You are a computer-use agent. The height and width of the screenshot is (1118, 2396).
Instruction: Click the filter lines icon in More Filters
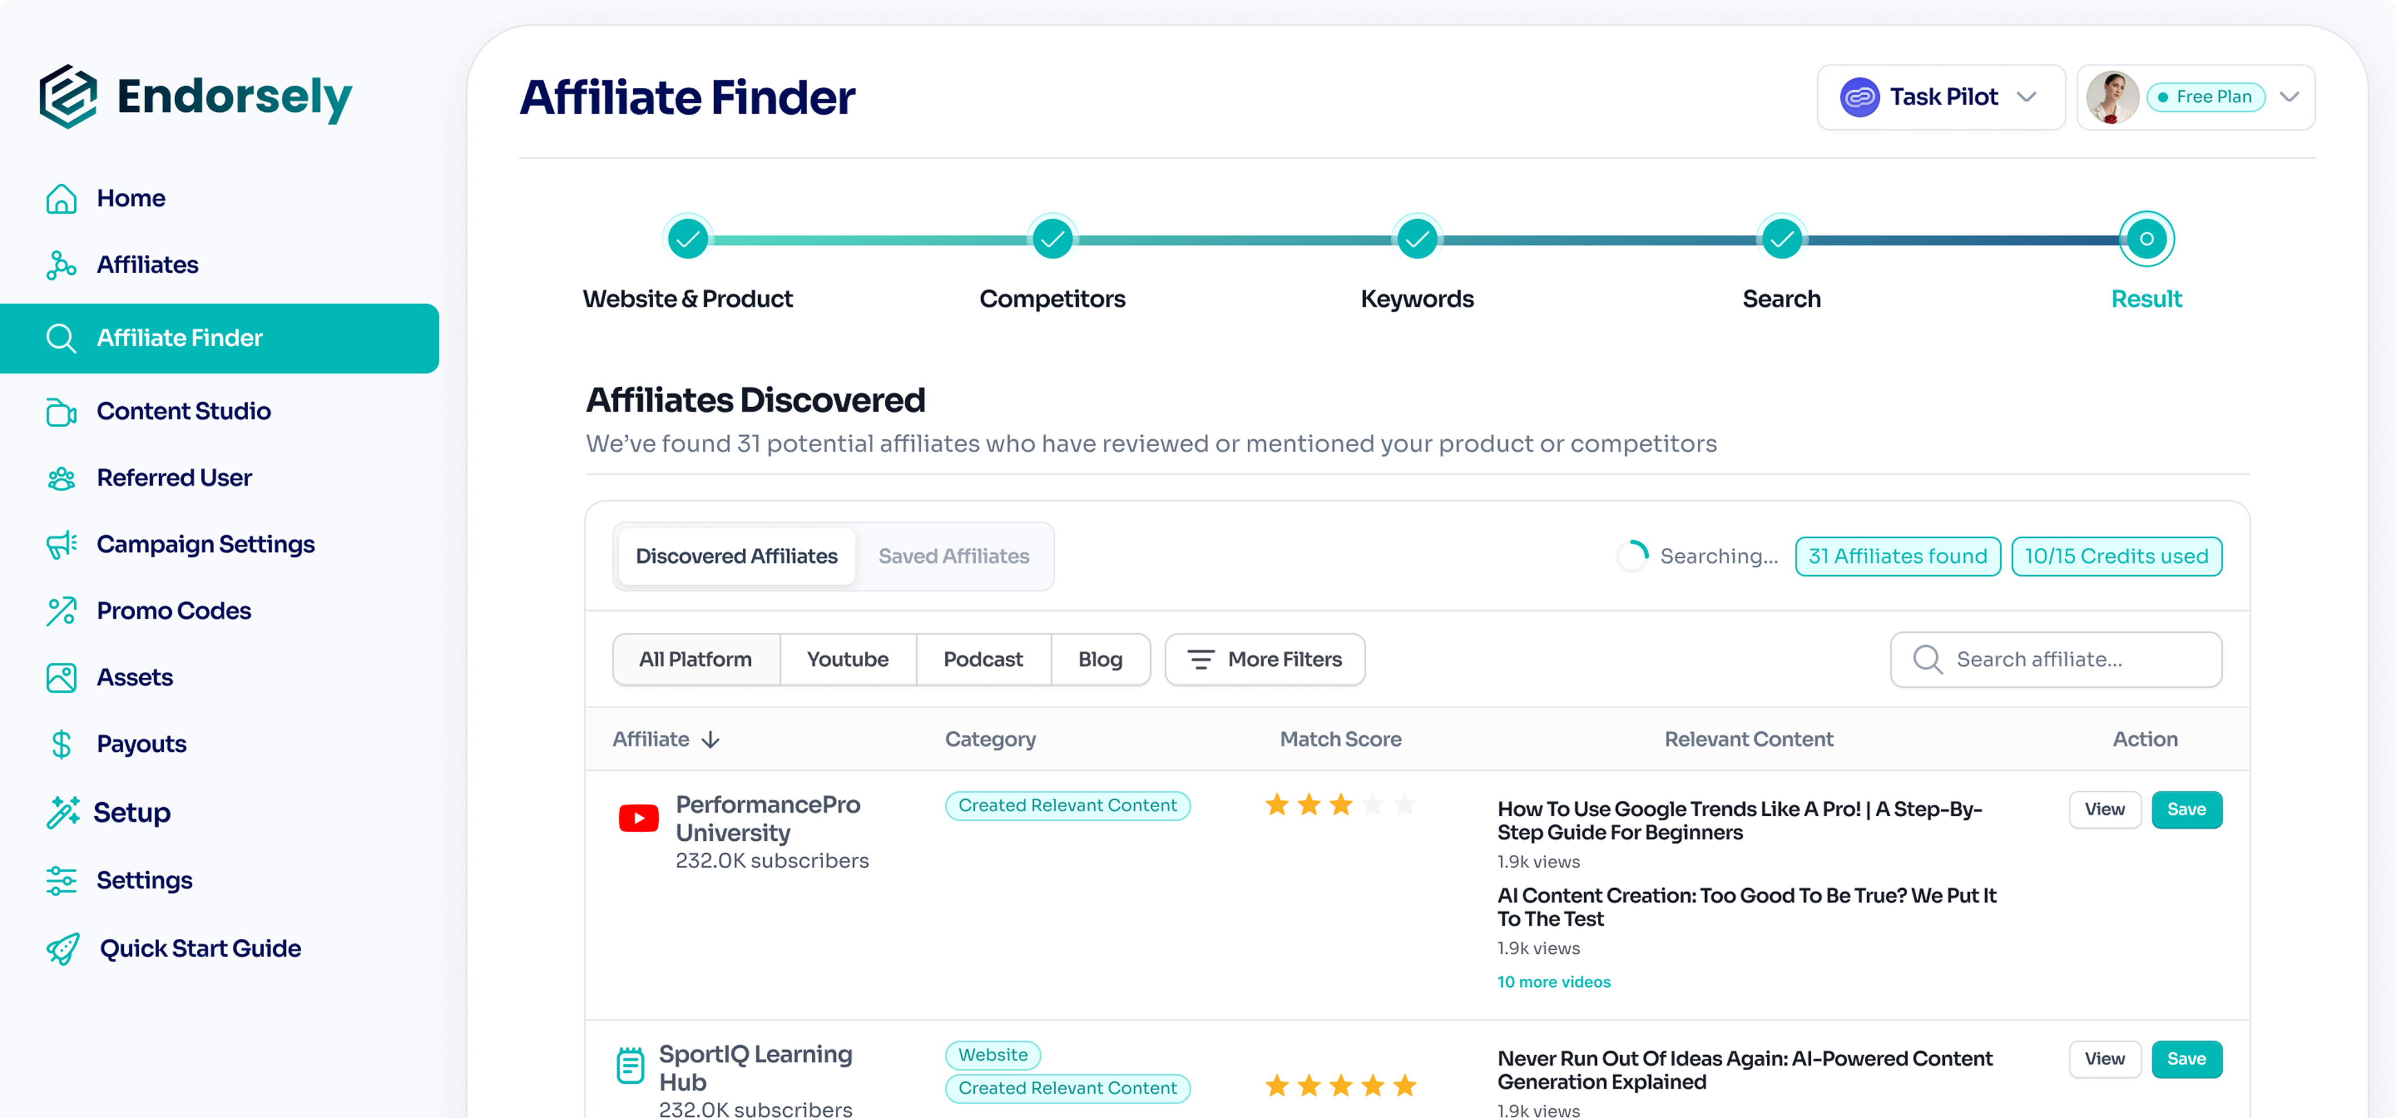tap(1200, 659)
